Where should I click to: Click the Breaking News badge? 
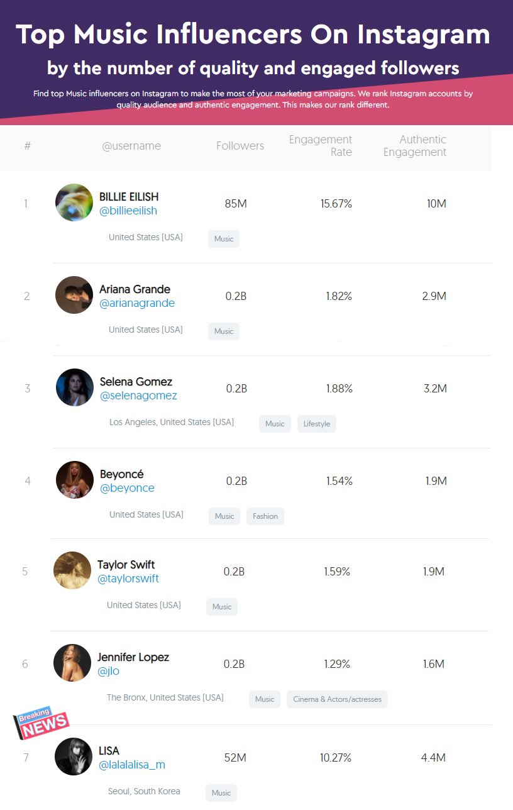point(41,725)
